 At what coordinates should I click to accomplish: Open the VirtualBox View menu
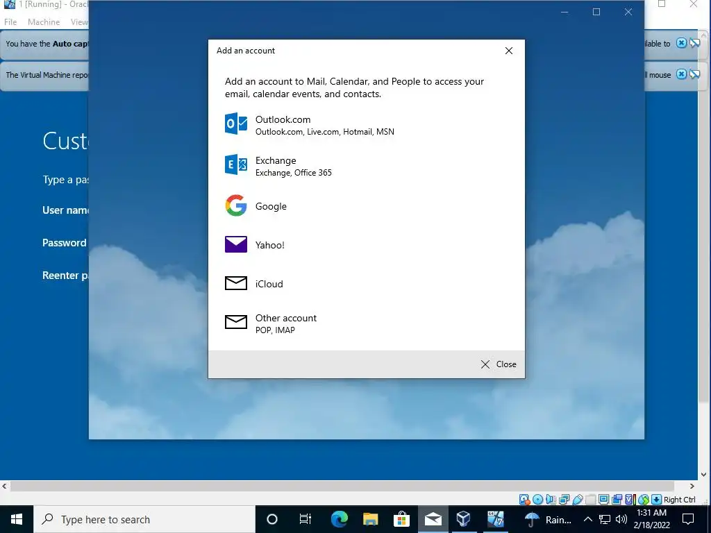point(79,22)
